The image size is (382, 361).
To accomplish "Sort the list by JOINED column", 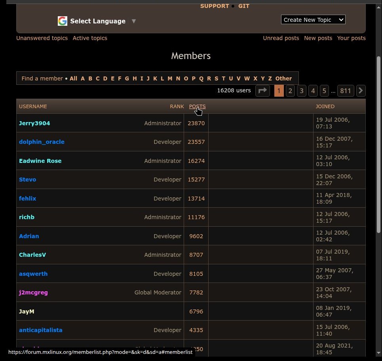I will pyautogui.click(x=325, y=106).
